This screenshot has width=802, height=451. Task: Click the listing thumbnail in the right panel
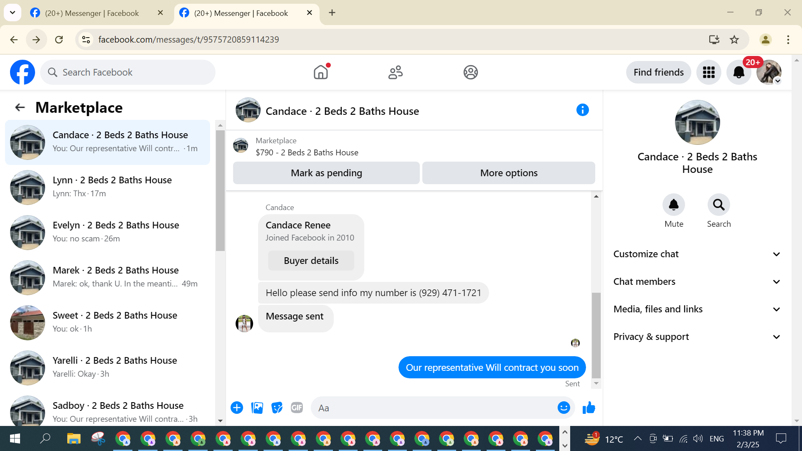click(697, 122)
